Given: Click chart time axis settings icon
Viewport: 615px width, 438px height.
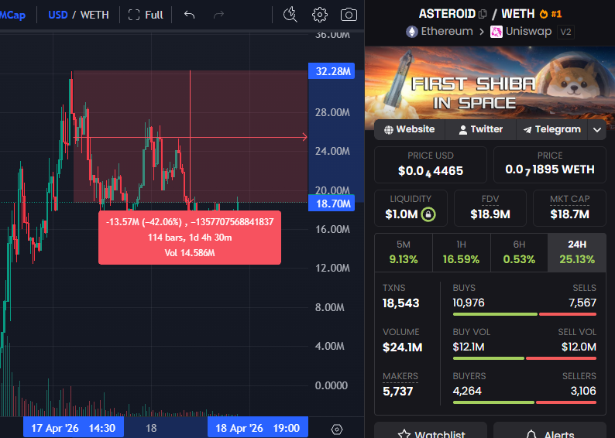Looking at the screenshot, I should (x=336, y=429).
